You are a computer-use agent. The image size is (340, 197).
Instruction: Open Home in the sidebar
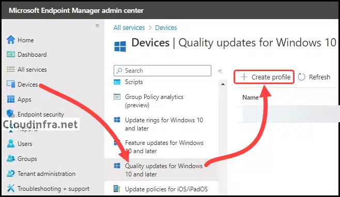26,40
